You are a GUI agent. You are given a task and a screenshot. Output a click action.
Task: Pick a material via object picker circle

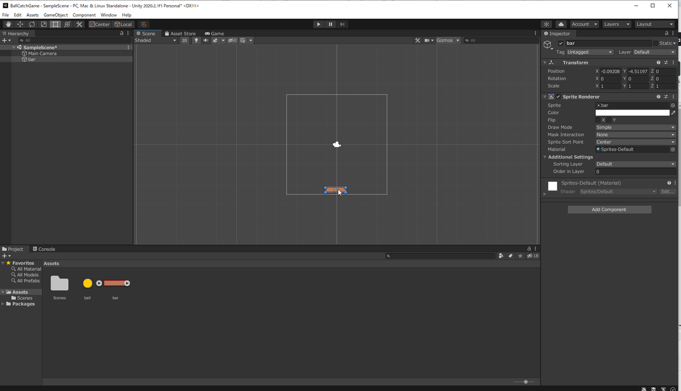point(673,150)
